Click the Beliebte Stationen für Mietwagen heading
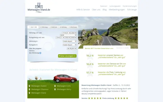Screen dimensions: 163x102 click(53, 70)
